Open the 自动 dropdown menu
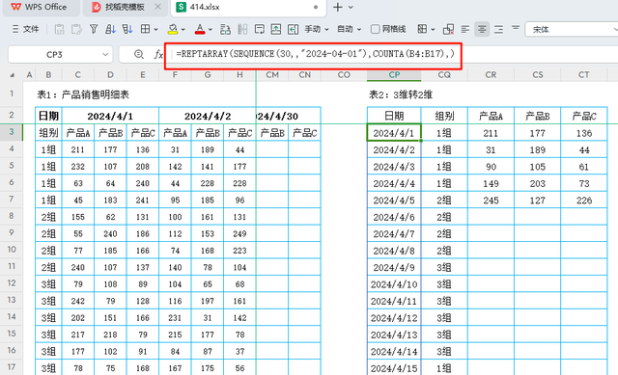 pos(350,29)
